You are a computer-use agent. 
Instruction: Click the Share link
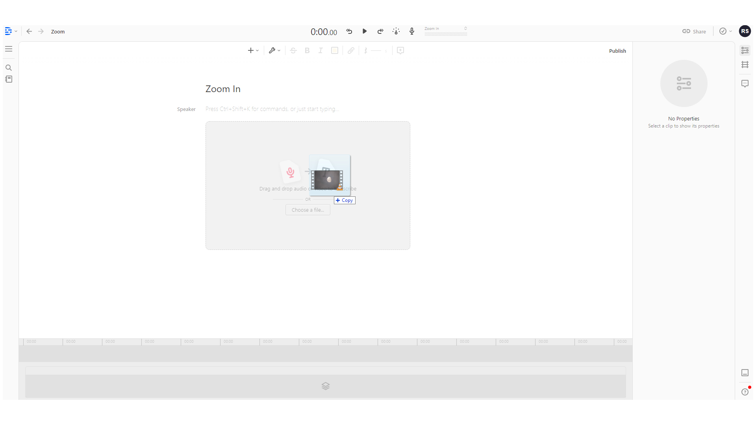(694, 31)
